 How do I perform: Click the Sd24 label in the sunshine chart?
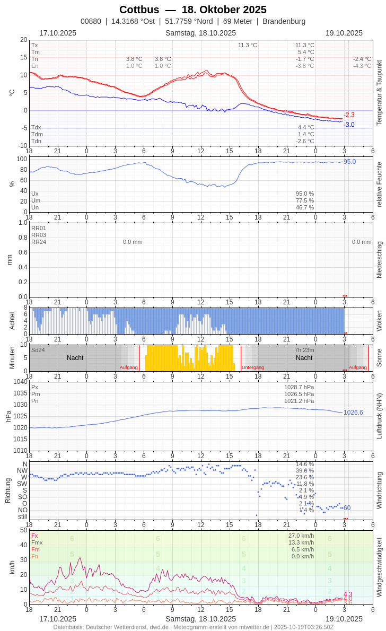click(x=38, y=350)
